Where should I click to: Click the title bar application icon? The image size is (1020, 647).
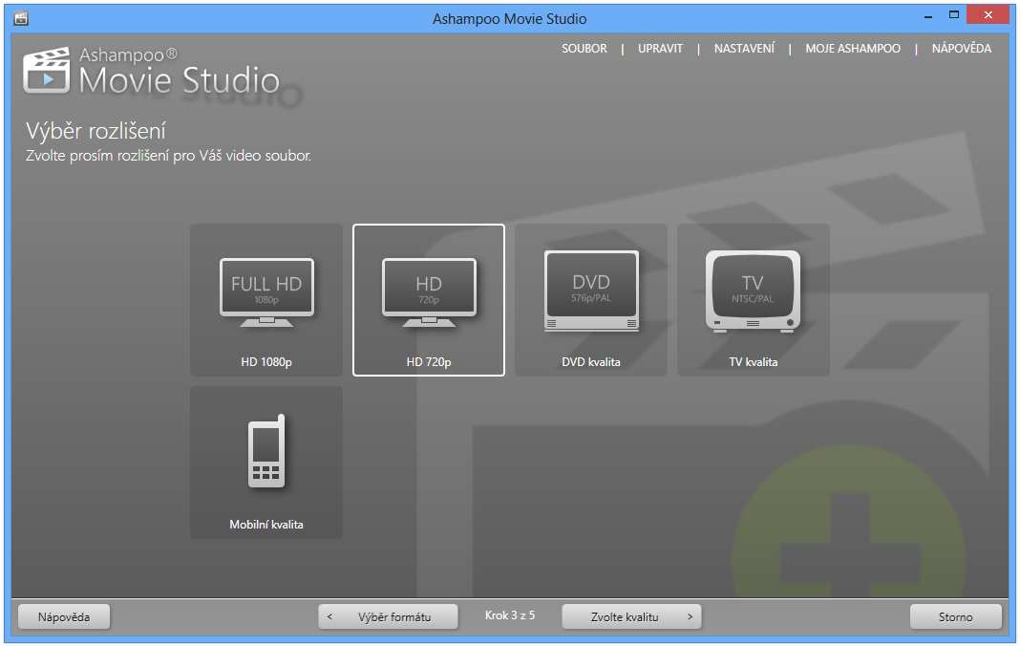(x=21, y=18)
